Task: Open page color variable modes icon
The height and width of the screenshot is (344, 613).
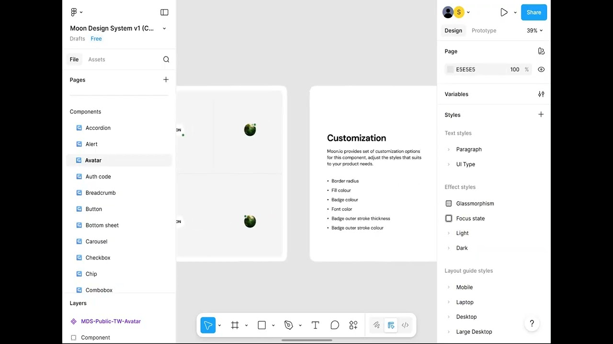Action: [541, 51]
